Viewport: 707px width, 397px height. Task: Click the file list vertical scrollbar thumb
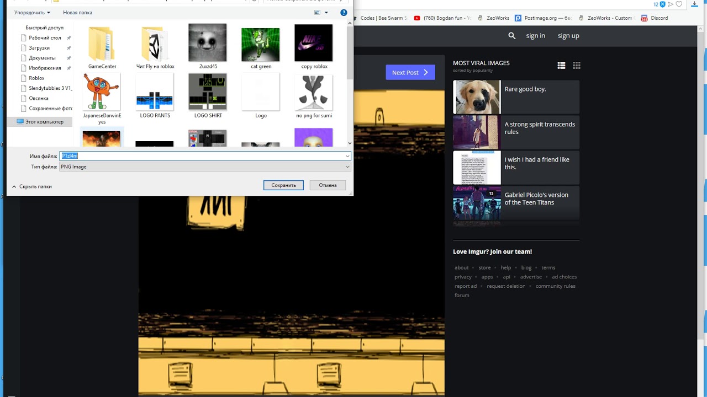pos(350,52)
